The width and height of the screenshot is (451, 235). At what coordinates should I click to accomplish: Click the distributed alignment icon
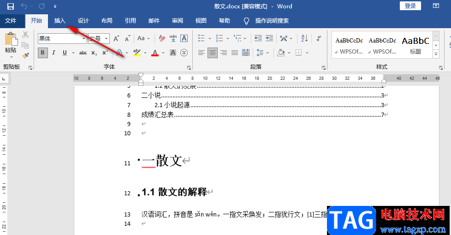(x=246, y=53)
